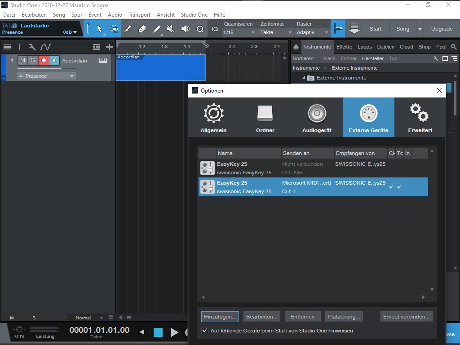
Task: Open the Raster Adaptiv dropdown
Action: tap(312, 32)
